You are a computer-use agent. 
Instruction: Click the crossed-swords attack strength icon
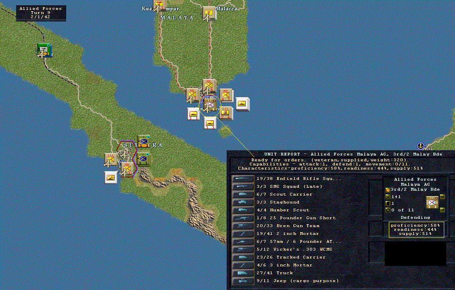point(388,197)
